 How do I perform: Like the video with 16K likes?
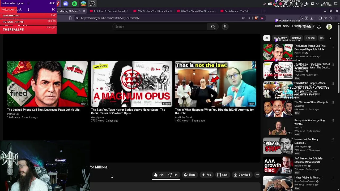[x=159, y=175]
